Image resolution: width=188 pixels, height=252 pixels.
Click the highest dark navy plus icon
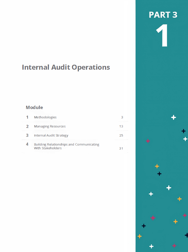[x=183, y=131]
